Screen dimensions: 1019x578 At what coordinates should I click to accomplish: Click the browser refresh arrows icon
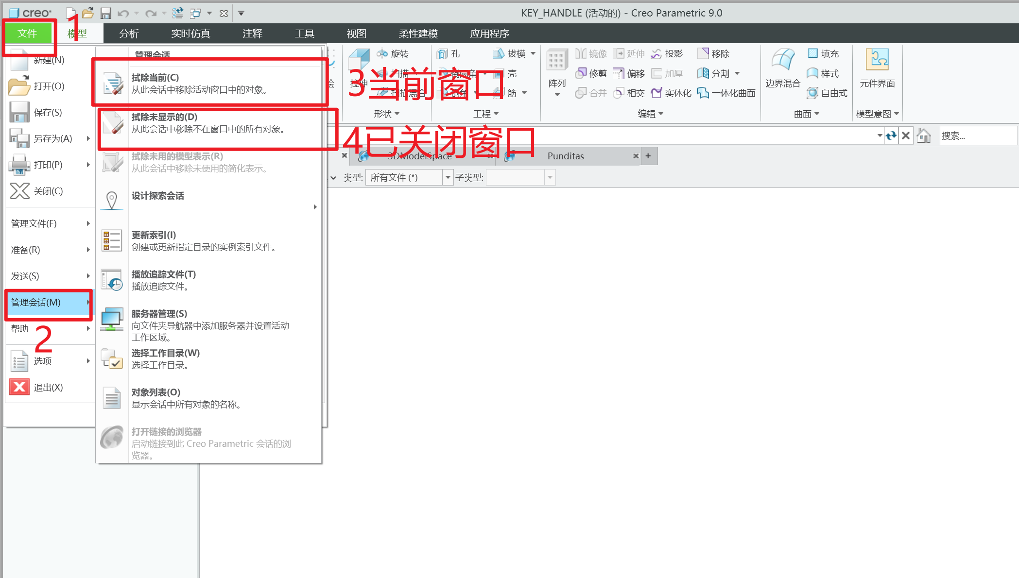(891, 136)
